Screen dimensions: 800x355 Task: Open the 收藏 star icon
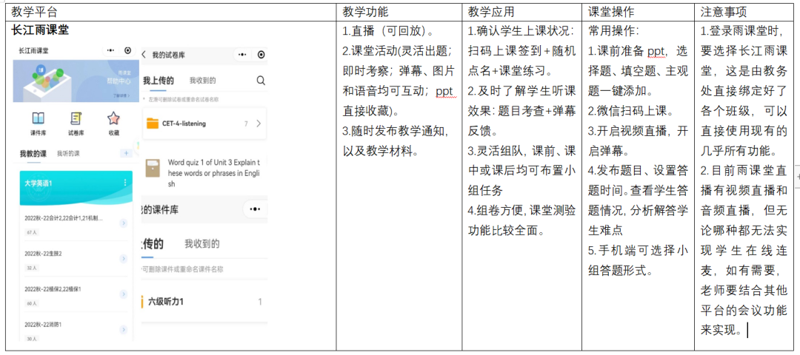click(x=113, y=118)
